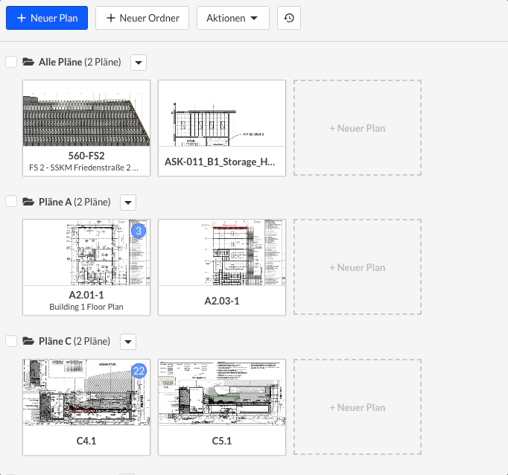Create a folder with Neuer Ordner
The height and width of the screenshot is (475, 508).
pos(142,18)
